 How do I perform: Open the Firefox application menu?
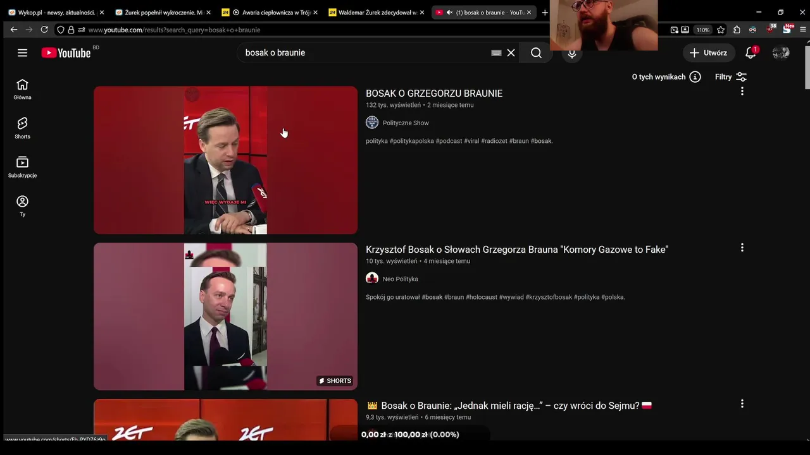[803, 30]
